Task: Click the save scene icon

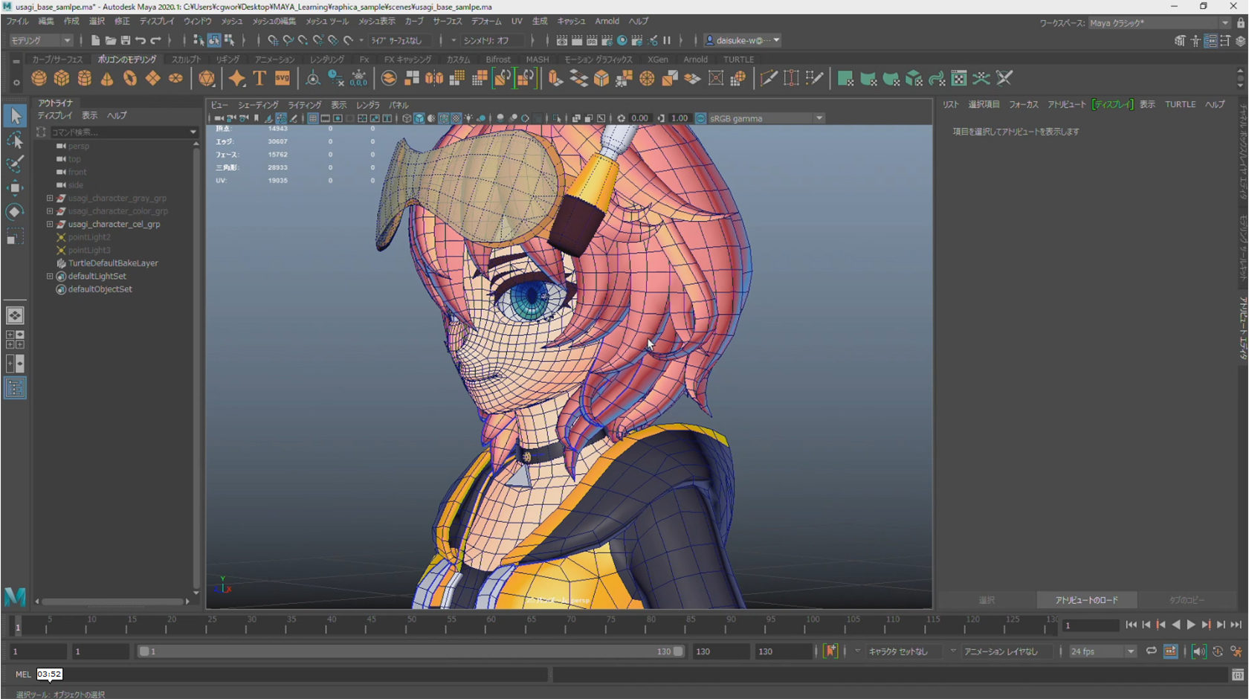Action: [x=125, y=40]
